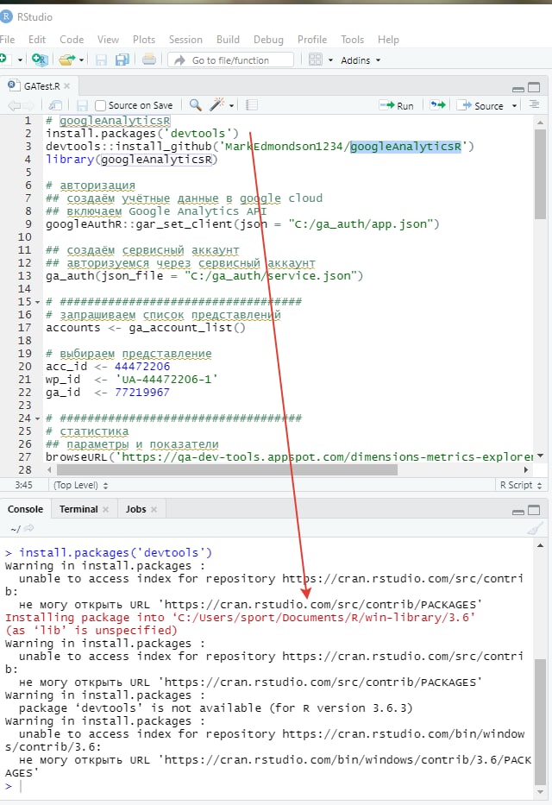Click the forward navigation arrow in editor
Image resolution: width=552 pixels, height=805 pixels.
coord(28,106)
